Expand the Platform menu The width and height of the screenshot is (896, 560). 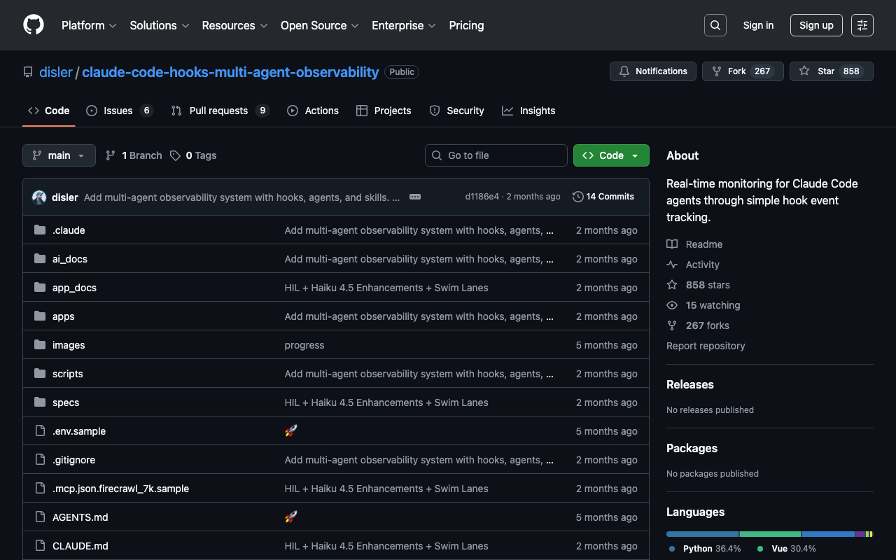[x=88, y=25]
